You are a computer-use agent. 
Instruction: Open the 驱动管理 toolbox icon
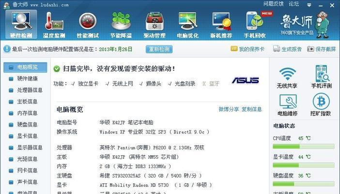pos(155,21)
